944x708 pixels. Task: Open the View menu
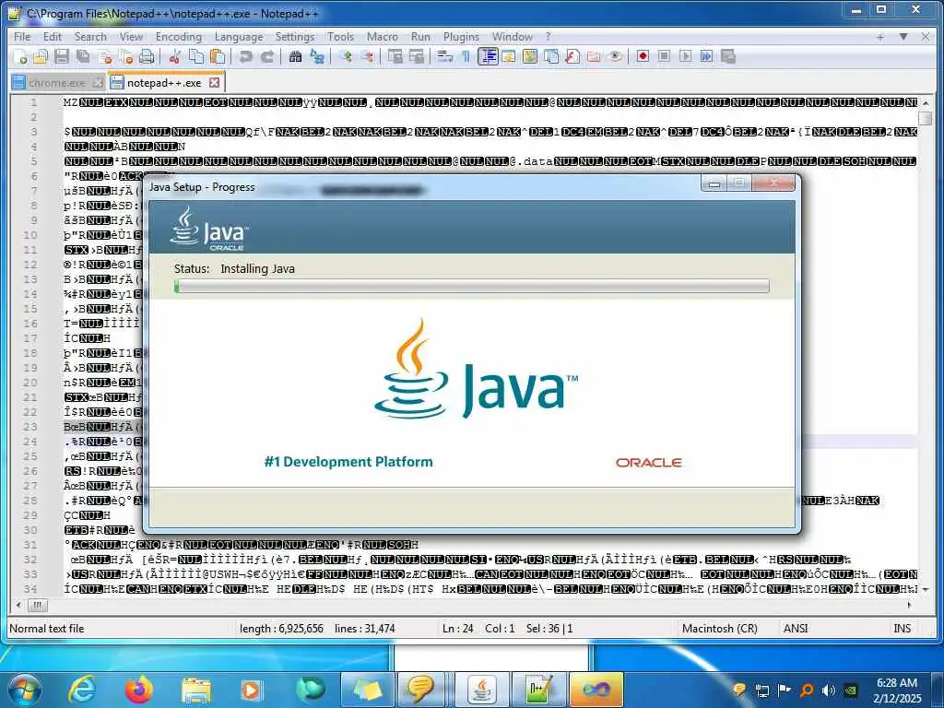click(x=131, y=37)
